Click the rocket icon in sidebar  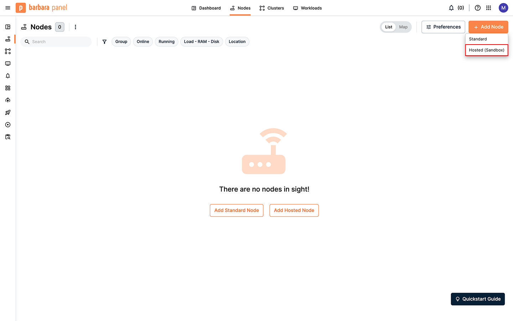8,113
